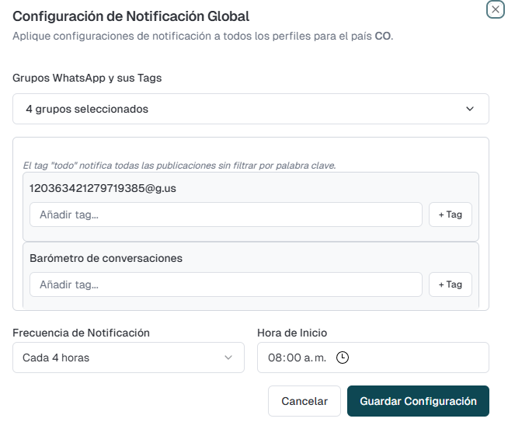Click the hint text about the "todo" tag
The width and height of the screenshot is (508, 443).
tap(179, 166)
